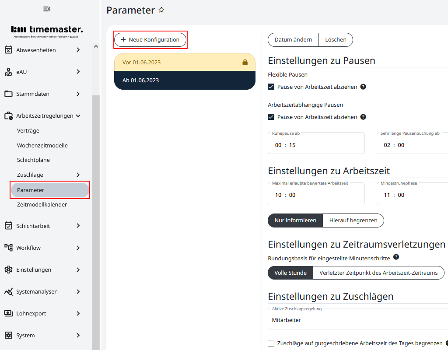Screen dimensions: 448x350
Task: Mark Parameter page as favorite with star icon
Action: coord(161,10)
